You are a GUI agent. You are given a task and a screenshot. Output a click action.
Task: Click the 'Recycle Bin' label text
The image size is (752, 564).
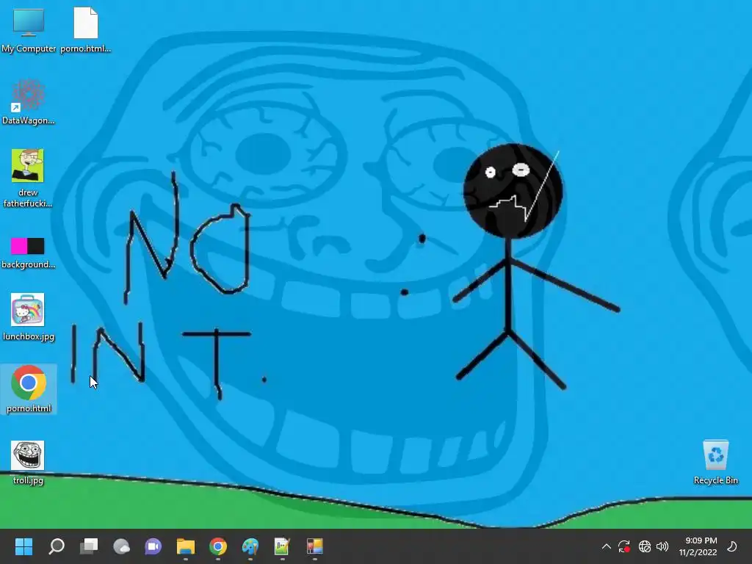715,480
